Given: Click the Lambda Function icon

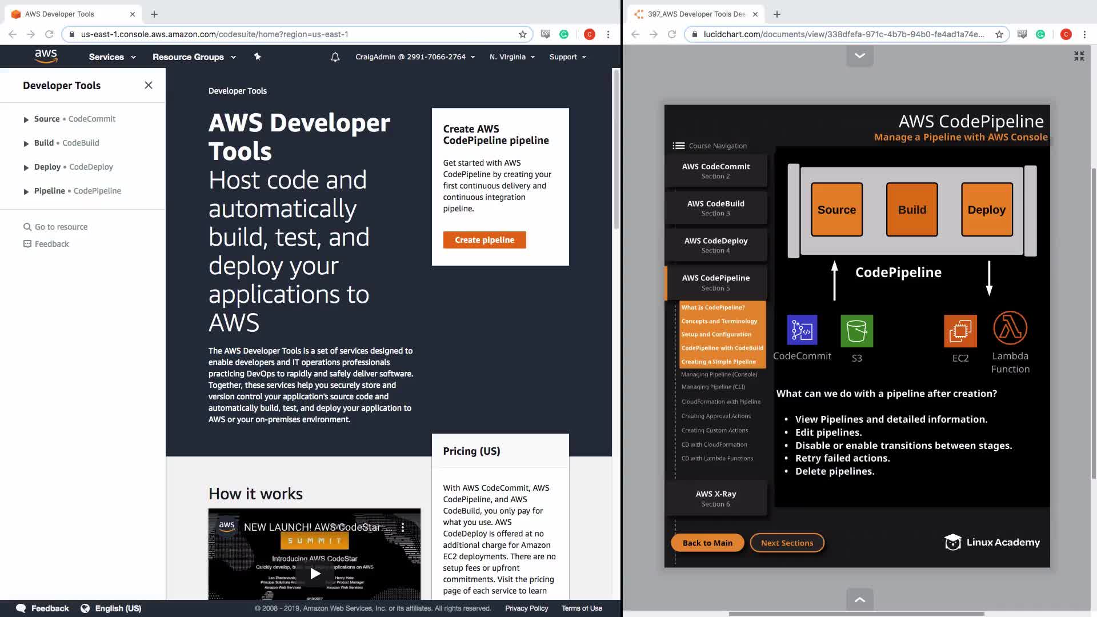Looking at the screenshot, I should click(x=1010, y=328).
